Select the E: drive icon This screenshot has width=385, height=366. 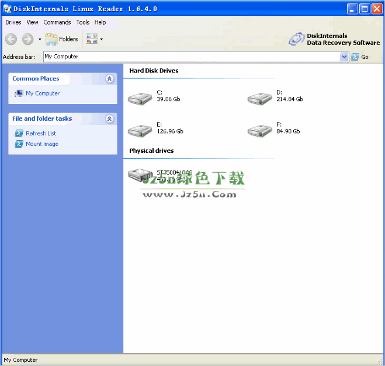(140, 131)
